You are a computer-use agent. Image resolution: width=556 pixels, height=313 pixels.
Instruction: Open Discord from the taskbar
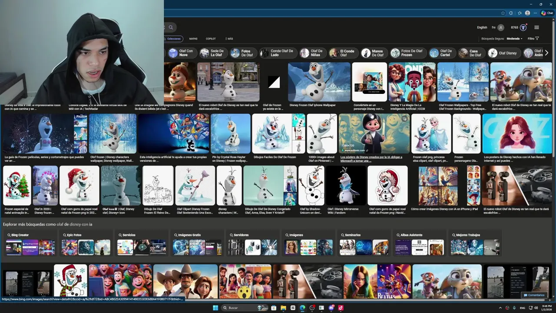pos(331,308)
